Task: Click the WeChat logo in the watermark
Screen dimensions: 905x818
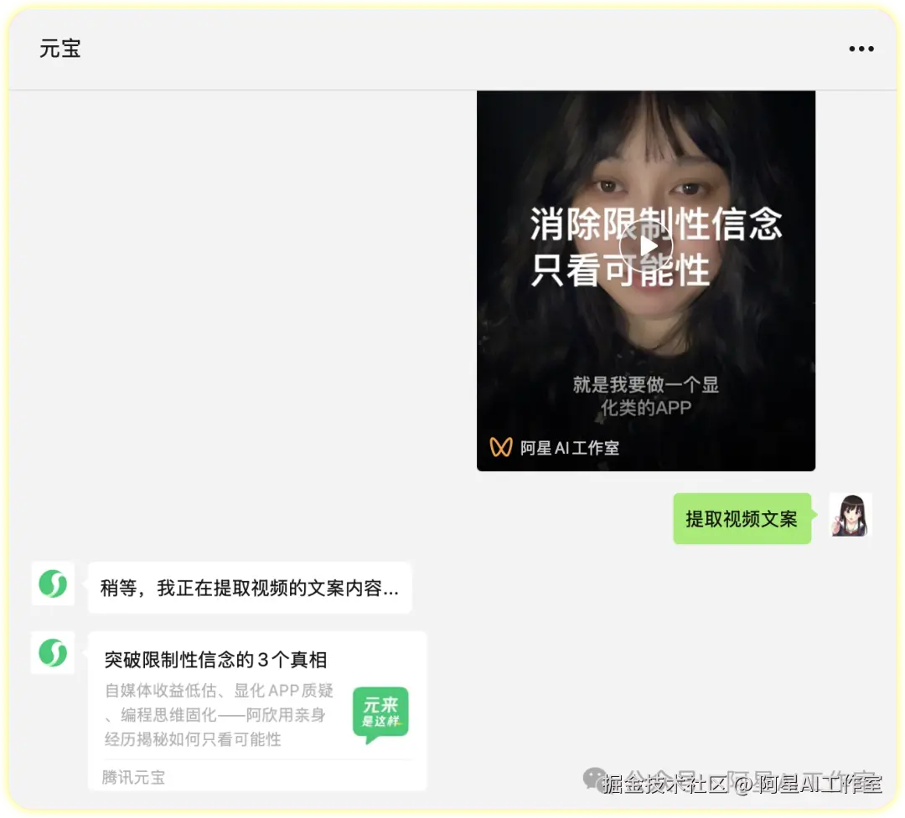Action: click(594, 779)
